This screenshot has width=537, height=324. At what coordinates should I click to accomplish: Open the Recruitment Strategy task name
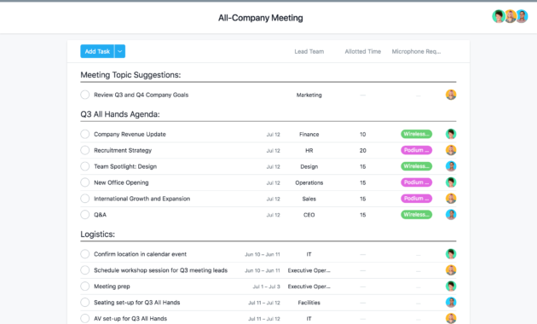pyautogui.click(x=123, y=150)
